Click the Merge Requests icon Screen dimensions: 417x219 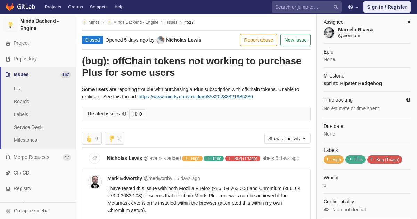point(8,157)
